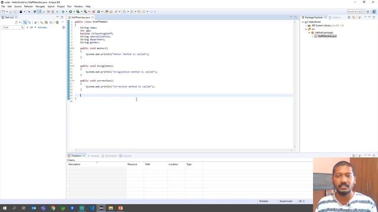Screen dimensions: 378x212
Task: Open the Search menu
Action: [x=51, y=6]
